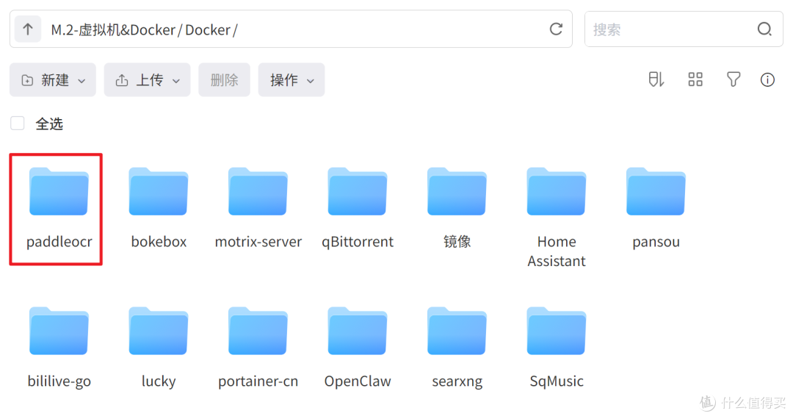Select the Home Assistant folder icon
The width and height of the screenshot is (793, 419).
[x=557, y=191]
